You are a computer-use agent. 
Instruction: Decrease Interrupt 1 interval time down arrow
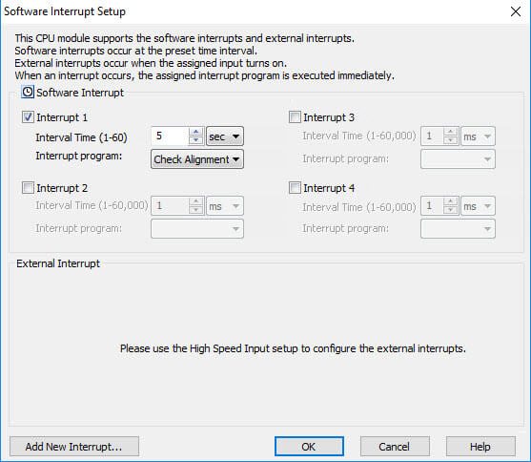pyautogui.click(x=195, y=140)
